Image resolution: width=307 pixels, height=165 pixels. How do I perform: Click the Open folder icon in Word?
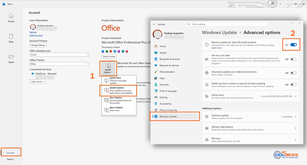(11, 57)
